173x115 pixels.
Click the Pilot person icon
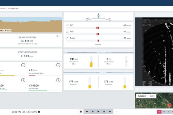67,32
